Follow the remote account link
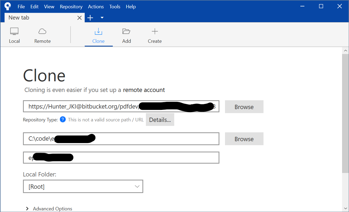This screenshot has width=349, height=212. click(x=144, y=90)
